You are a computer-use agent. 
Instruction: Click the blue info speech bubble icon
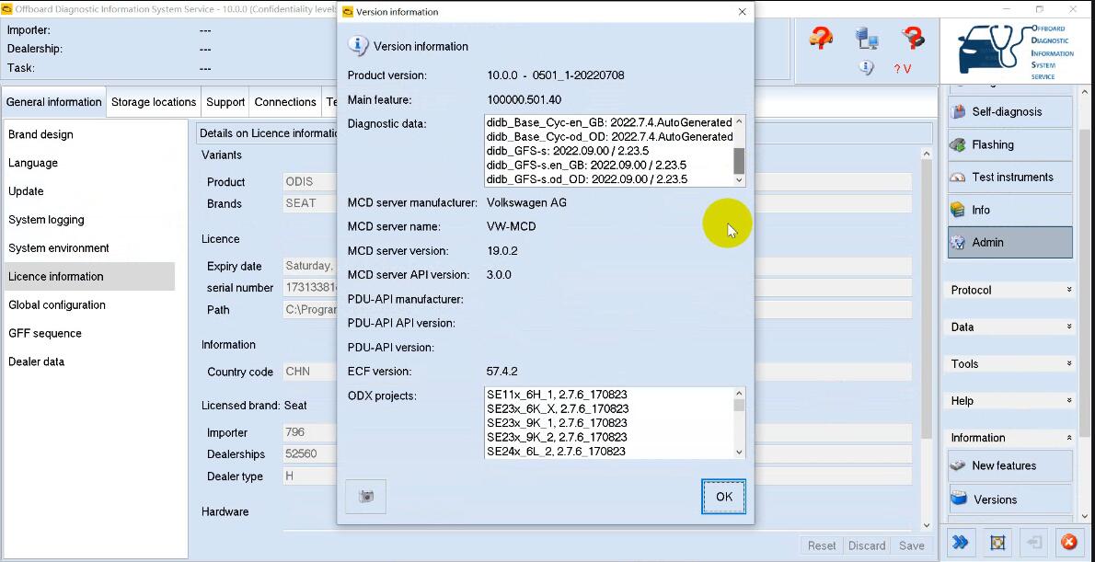[867, 68]
